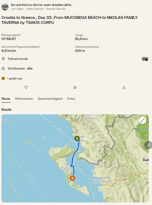Viewport: 152px width, 205px height.
Task: Open the Fotos tab
Action: point(71,99)
